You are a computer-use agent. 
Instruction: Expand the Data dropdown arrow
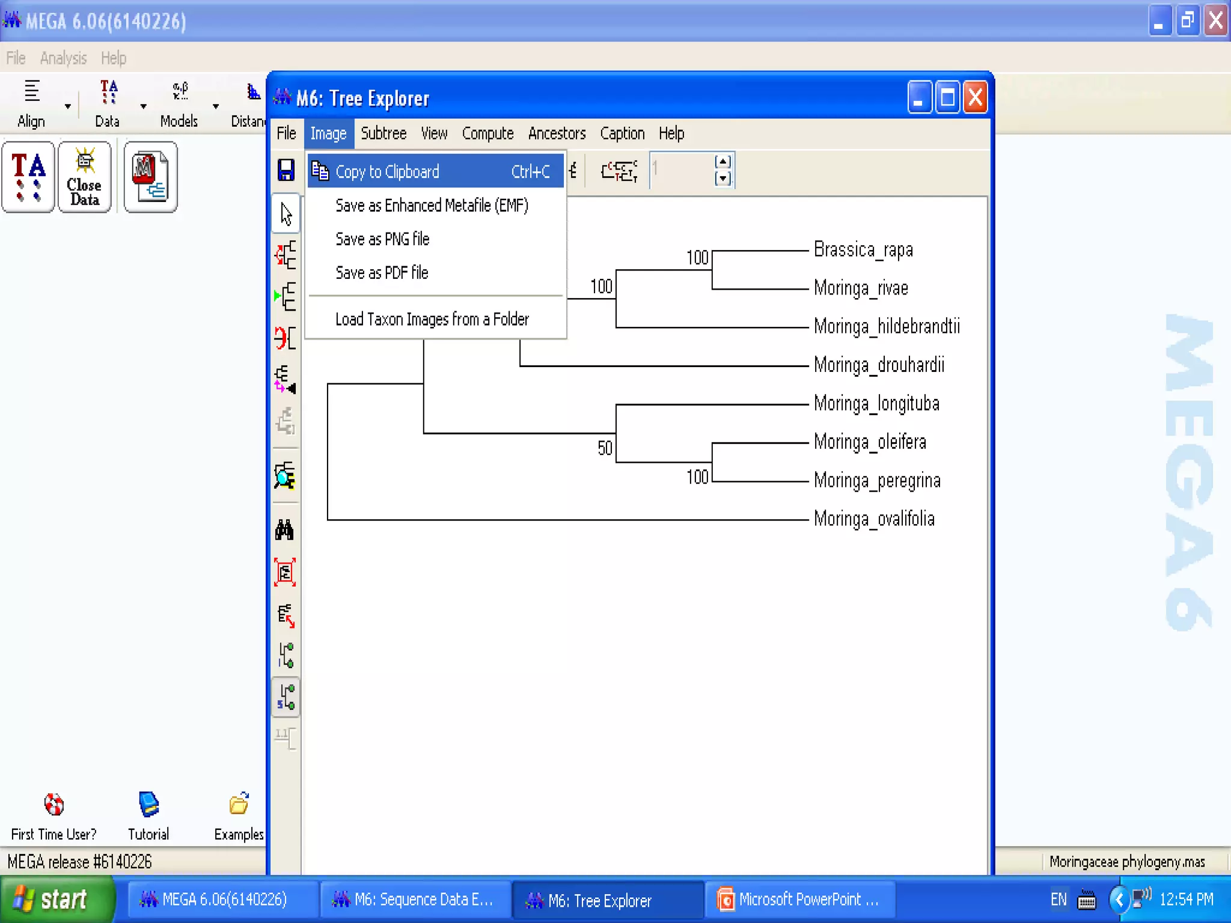coord(143,106)
